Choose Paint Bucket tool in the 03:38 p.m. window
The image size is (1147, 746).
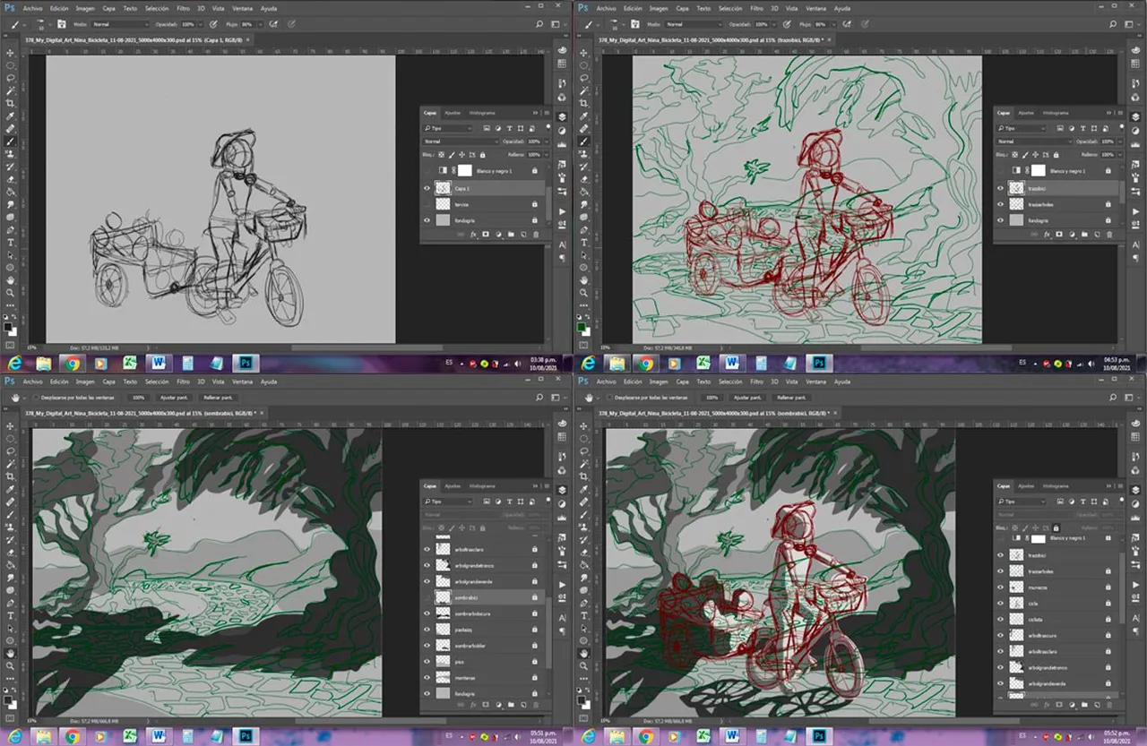(x=11, y=193)
